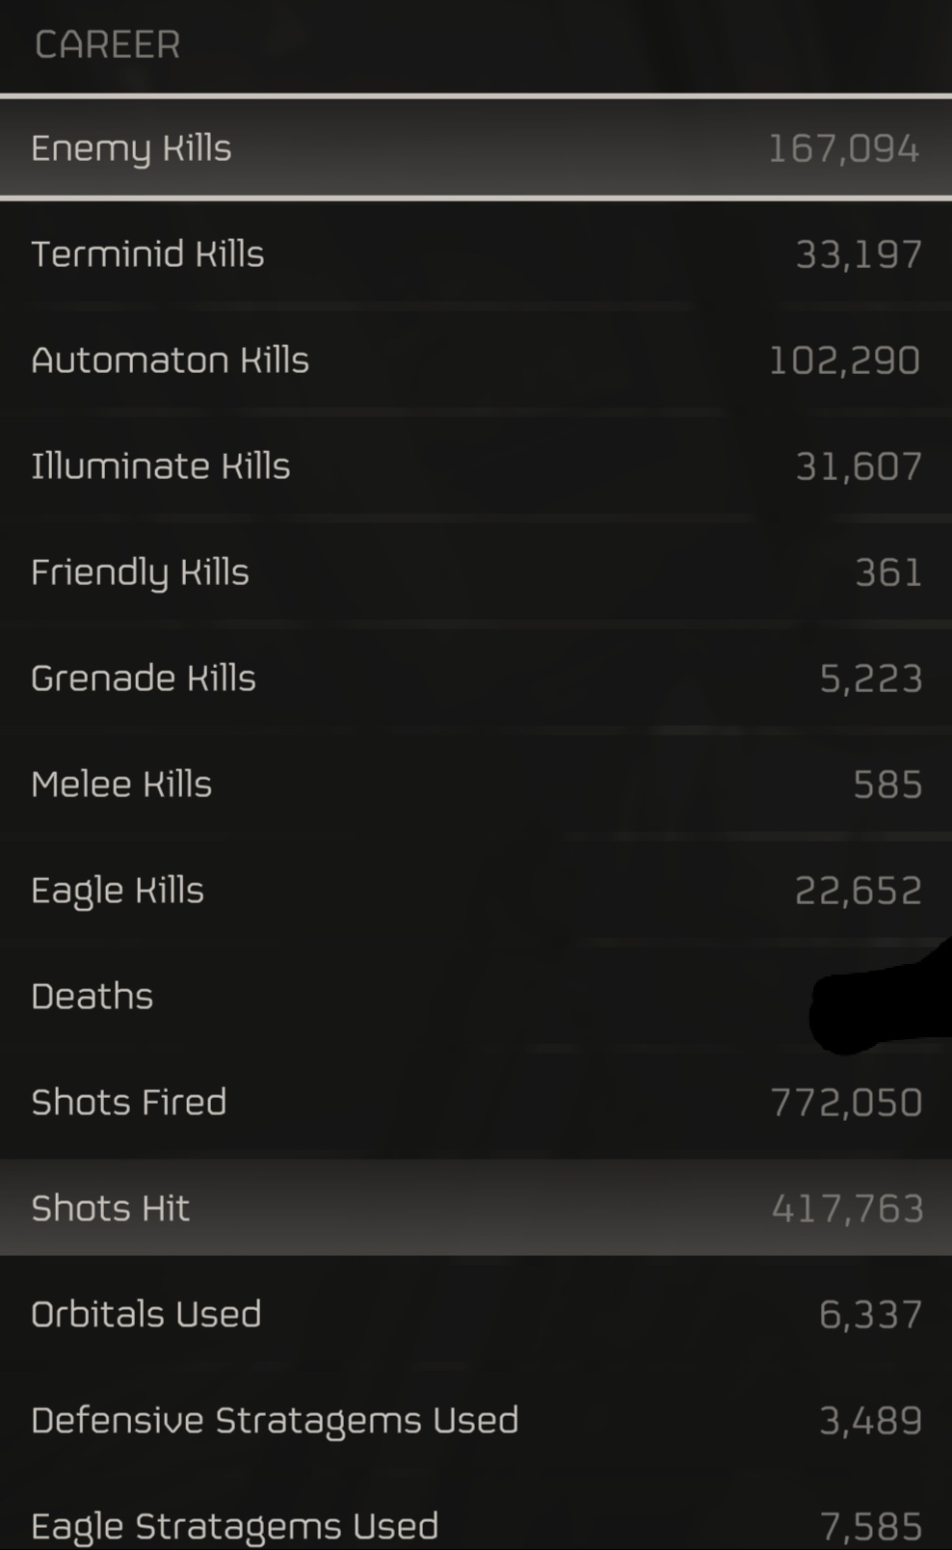Image resolution: width=952 pixels, height=1550 pixels.
Task: Select the Deaths stat row
Action: point(476,996)
